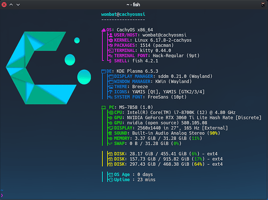The height and width of the screenshot is (200, 268).
Task: Click the text "1514 (pacman)"
Action: (157, 45)
